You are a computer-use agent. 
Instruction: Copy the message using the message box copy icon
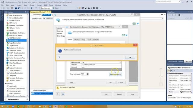[59, 57]
